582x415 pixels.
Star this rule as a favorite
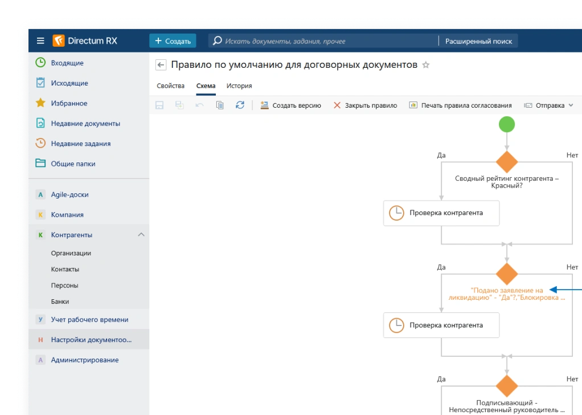[425, 65]
